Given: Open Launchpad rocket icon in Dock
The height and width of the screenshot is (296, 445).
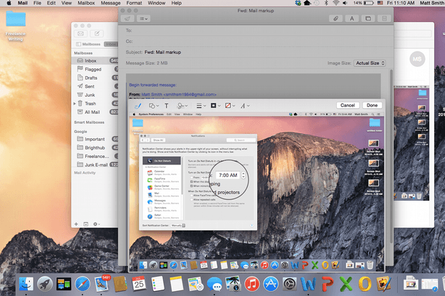Looking at the screenshot, I should click(x=45, y=284).
